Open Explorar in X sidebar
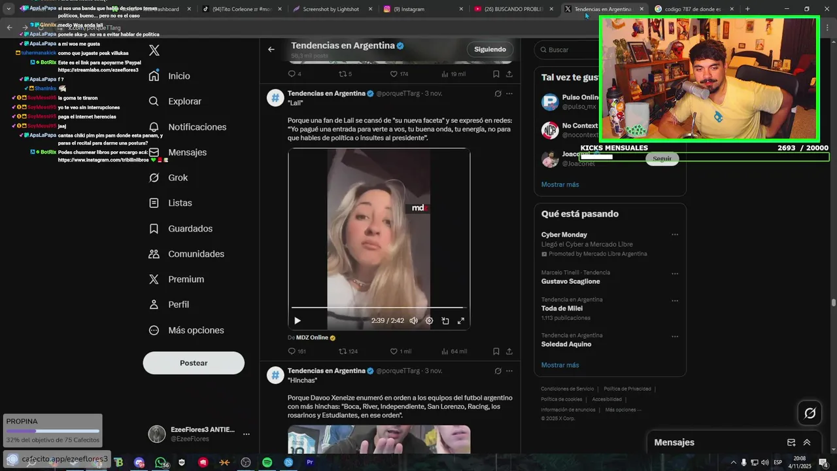837x471 pixels. coord(175,101)
